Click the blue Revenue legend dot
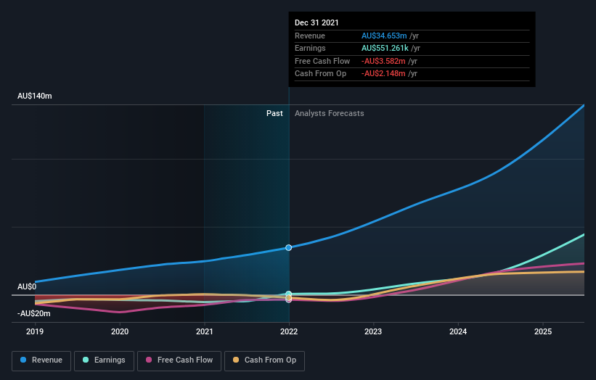The width and height of the screenshot is (596, 380). (23, 360)
